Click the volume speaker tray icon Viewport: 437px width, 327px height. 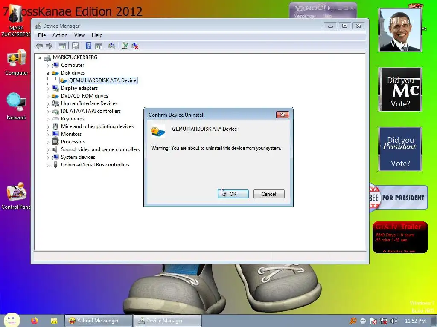pos(393,321)
